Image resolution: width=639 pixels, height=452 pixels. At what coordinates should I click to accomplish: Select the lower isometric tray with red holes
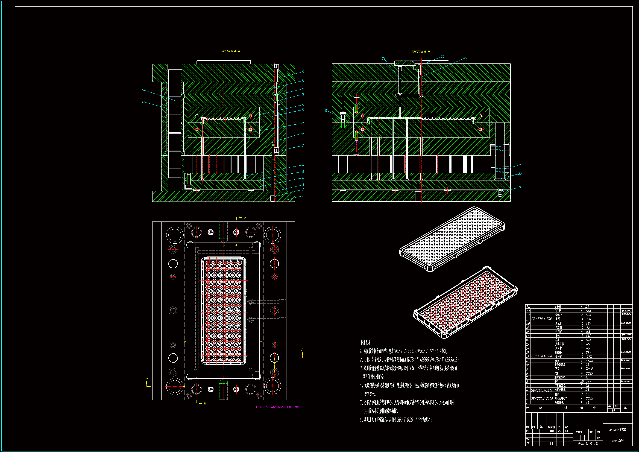tap(465, 302)
